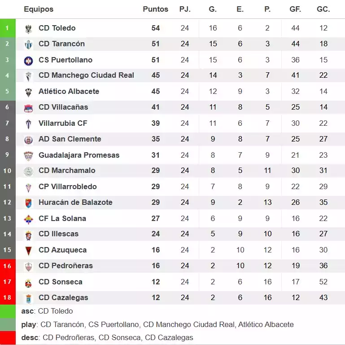
Task: Sort table by Puntos column header
Action: (x=155, y=9)
